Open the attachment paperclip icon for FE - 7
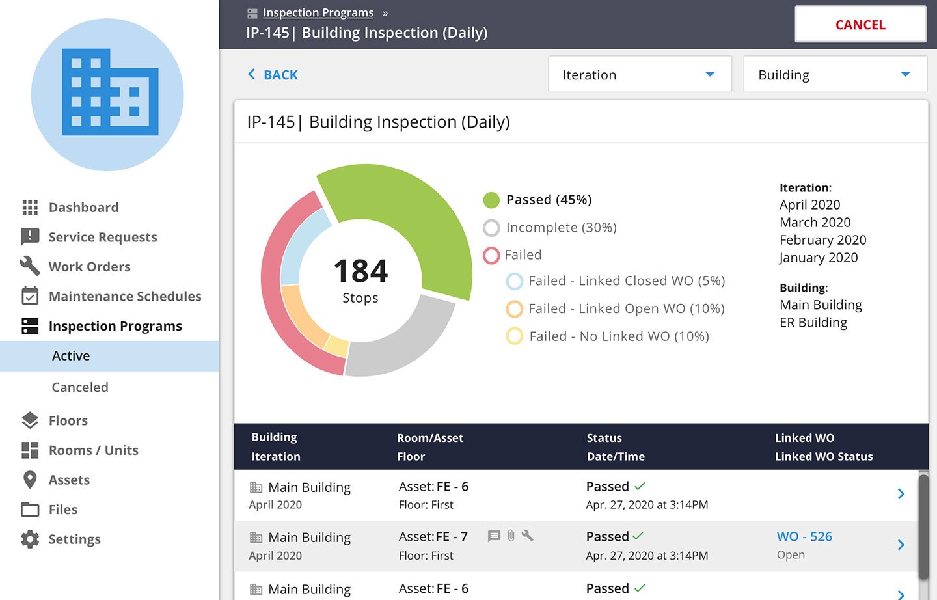This screenshot has height=600, width=937. (510, 536)
